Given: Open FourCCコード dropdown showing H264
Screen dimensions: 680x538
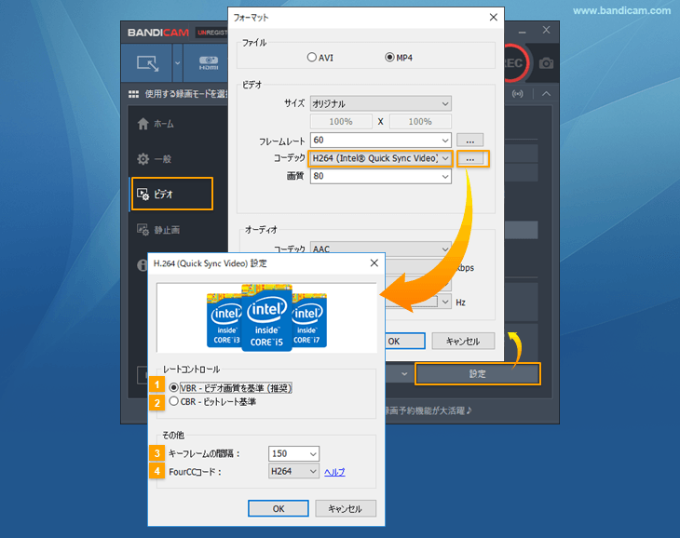Looking at the screenshot, I should (x=293, y=471).
